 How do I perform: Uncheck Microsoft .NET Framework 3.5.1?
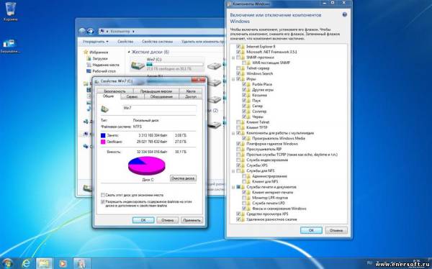[x=238, y=52]
